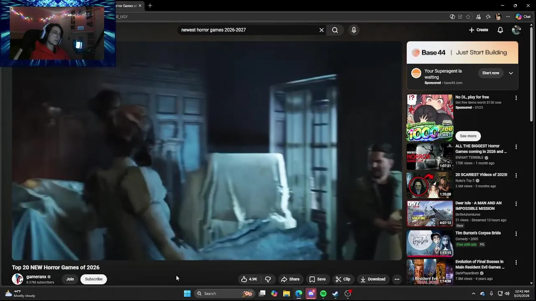Open Spotify from the taskbar
The image size is (536, 301).
click(323, 293)
